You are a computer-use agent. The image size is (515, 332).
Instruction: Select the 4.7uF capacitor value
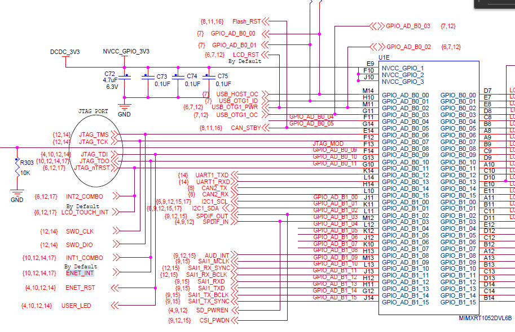pyautogui.click(x=110, y=80)
